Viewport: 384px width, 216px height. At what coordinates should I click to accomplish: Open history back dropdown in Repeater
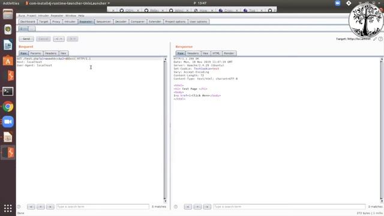(59, 39)
